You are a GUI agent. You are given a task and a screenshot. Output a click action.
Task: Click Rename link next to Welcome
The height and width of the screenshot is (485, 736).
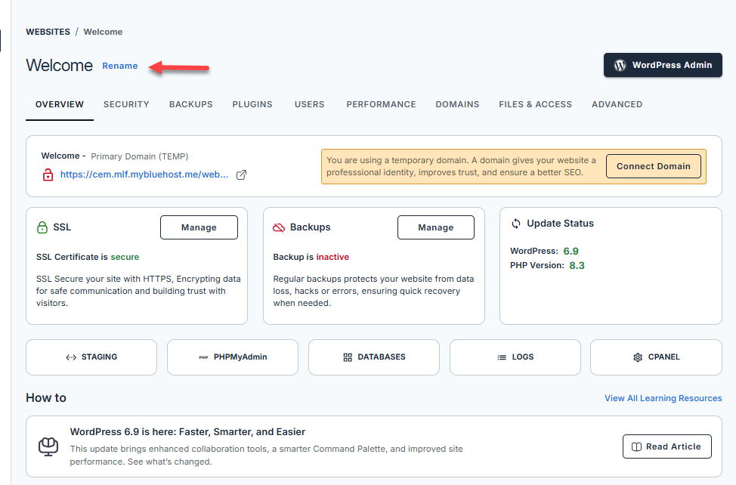(x=120, y=66)
